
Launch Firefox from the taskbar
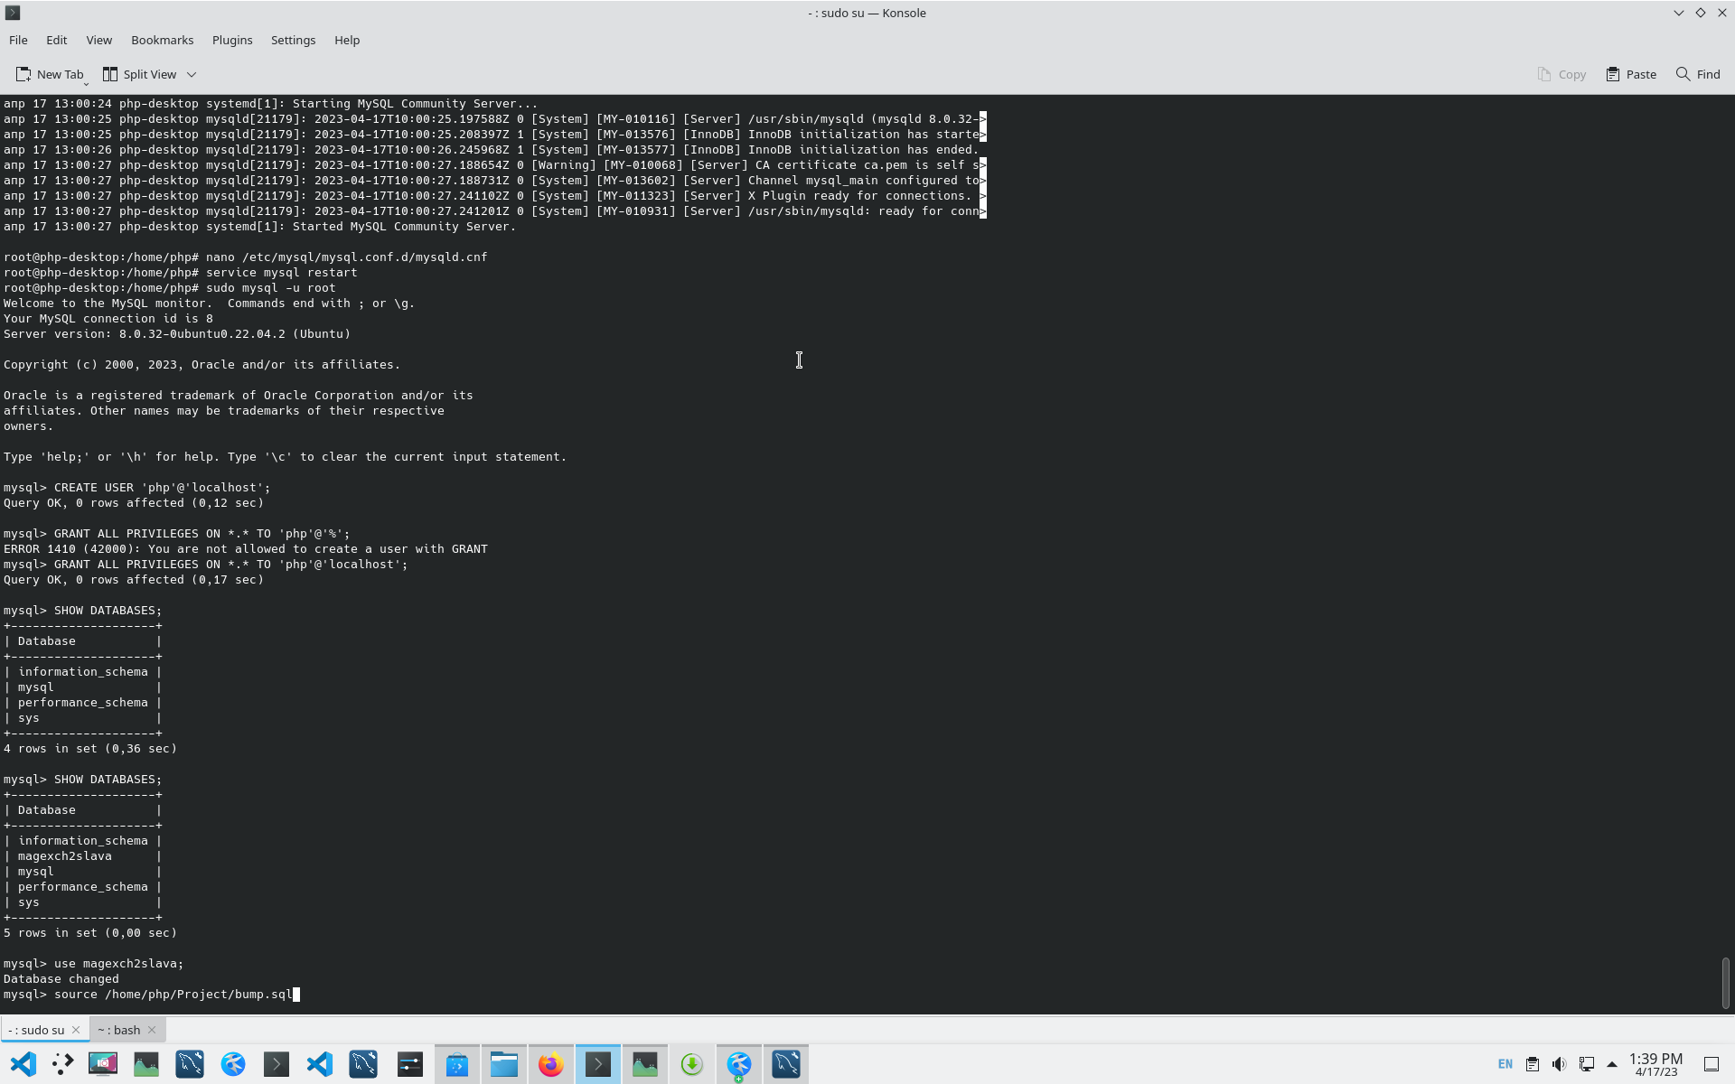tap(550, 1064)
